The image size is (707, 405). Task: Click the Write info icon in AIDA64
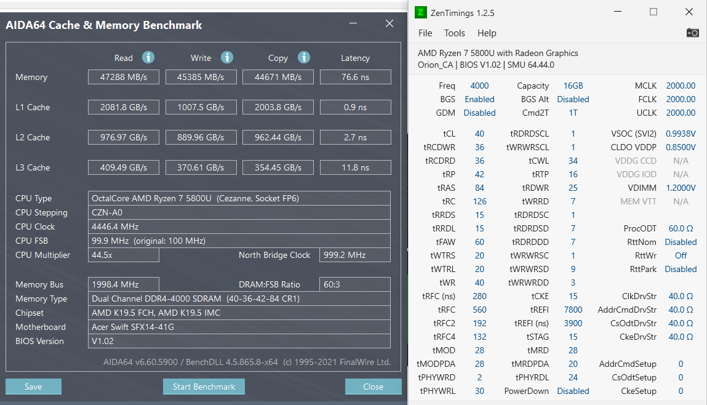click(x=227, y=57)
